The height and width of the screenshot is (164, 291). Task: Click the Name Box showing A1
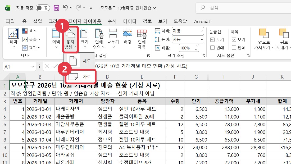click(x=16, y=66)
